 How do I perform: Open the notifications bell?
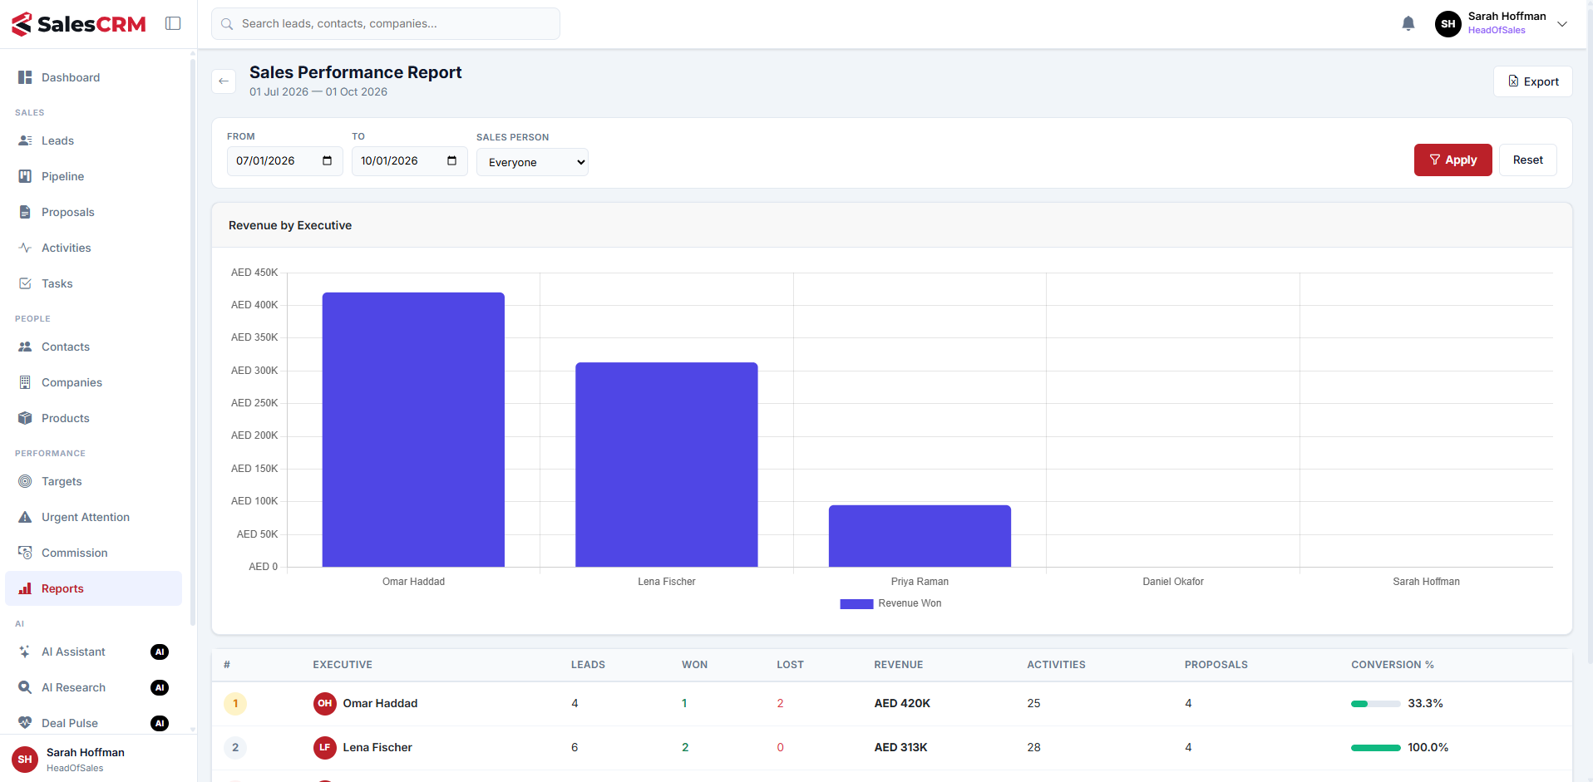[x=1408, y=23]
